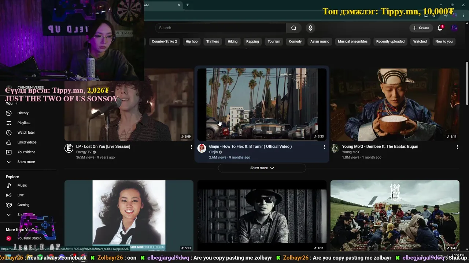Viewport: 469px width, 263px height.
Task: Open Energy TV channel avatar
Action: point(69,148)
